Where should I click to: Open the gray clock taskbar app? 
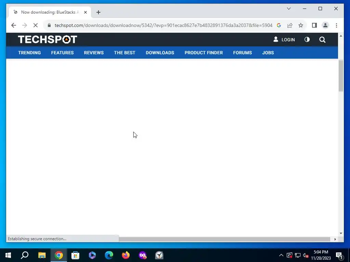click(x=159, y=255)
